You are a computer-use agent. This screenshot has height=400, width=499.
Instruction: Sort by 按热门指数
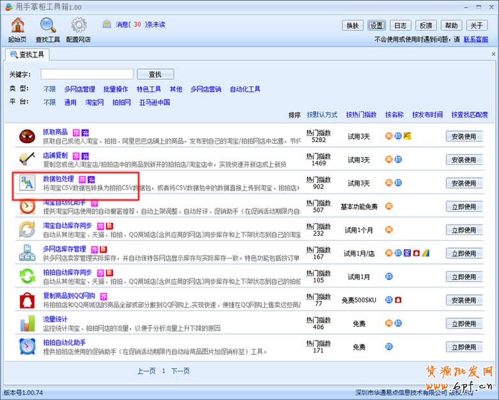361,114
